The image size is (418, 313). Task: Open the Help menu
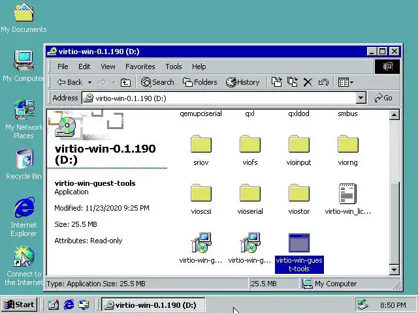click(199, 67)
